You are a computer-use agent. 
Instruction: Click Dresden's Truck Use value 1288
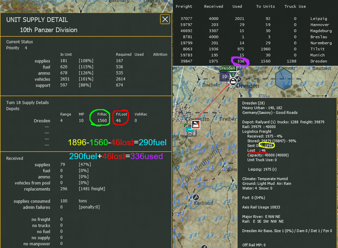[291, 61]
